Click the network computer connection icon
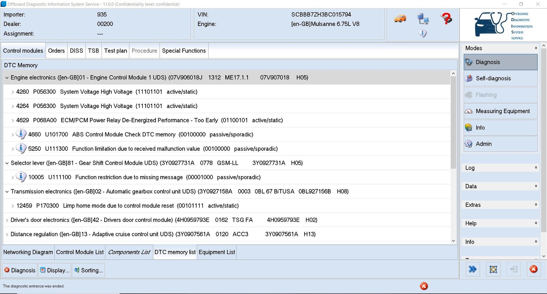Image resolution: width=547 pixels, height=294 pixels. pyautogui.click(x=423, y=18)
